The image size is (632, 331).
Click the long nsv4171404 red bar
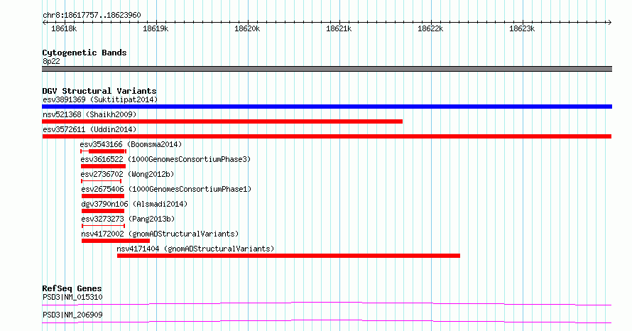click(x=288, y=256)
